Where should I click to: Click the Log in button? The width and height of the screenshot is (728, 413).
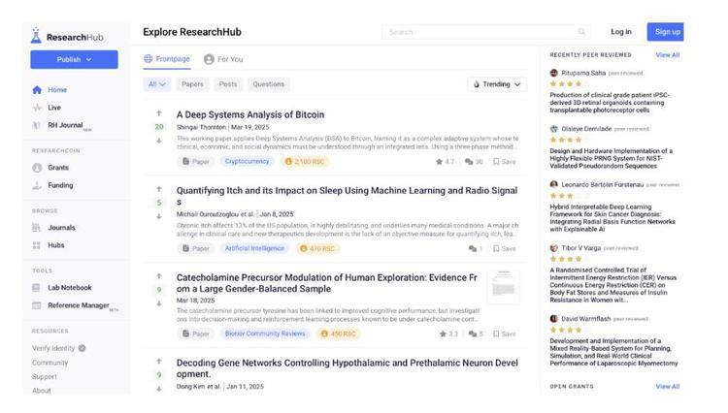[x=621, y=32]
